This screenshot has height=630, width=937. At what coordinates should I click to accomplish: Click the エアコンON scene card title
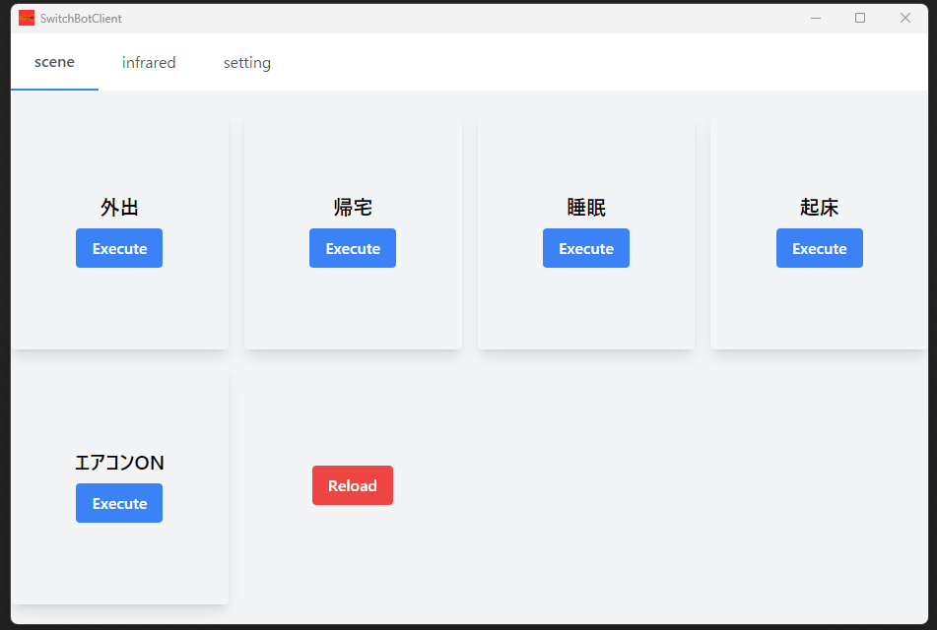pyautogui.click(x=118, y=463)
